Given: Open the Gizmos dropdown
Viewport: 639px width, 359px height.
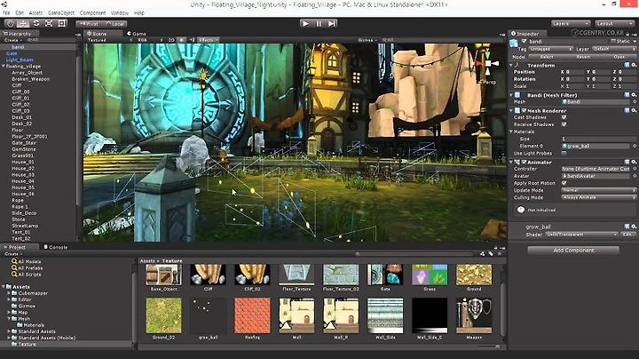Looking at the screenshot, I should (x=367, y=40).
